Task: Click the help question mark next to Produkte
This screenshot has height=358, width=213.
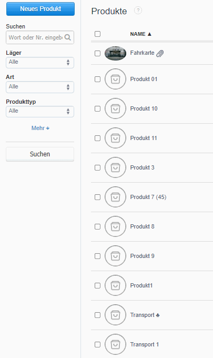Action: pos(138,11)
